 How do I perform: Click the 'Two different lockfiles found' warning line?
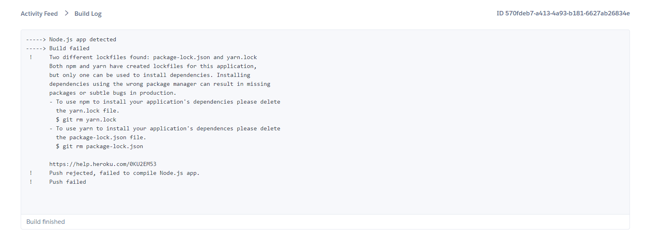click(153, 57)
